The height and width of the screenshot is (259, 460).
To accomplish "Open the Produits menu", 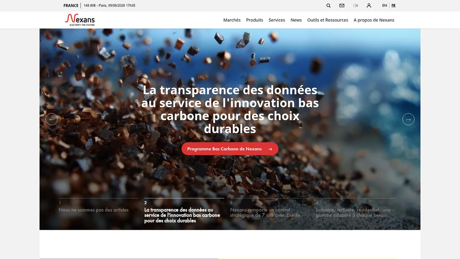I will (254, 20).
